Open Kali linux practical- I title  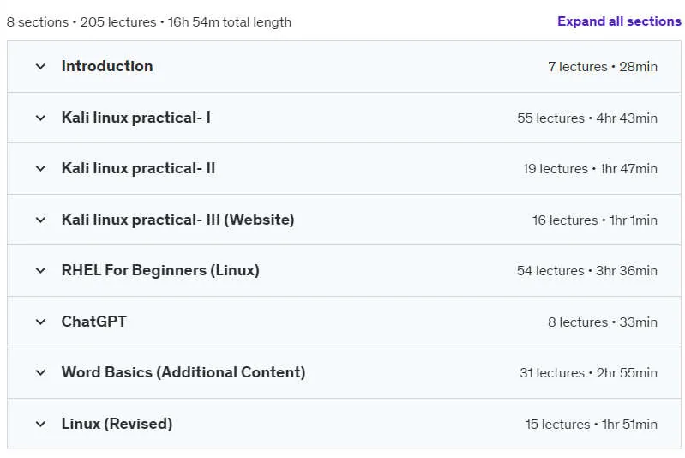pos(135,118)
